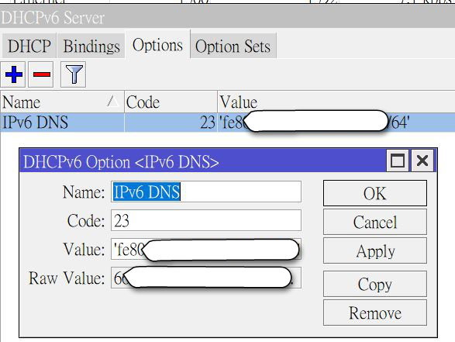Focus the Name input field
Viewport: 455px width, 342px height.
click(x=206, y=192)
